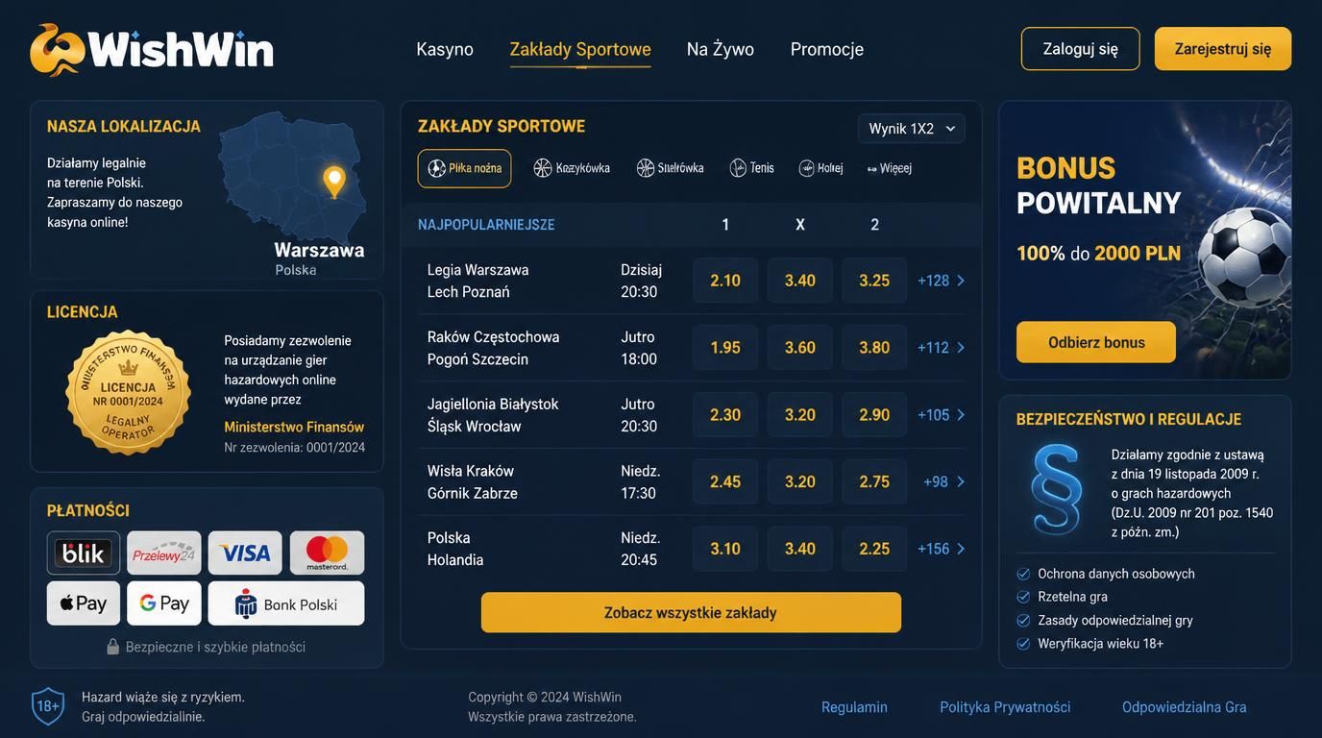1322x738 pixels.
Task: Click the BLIK payment icon
Action: coord(84,553)
